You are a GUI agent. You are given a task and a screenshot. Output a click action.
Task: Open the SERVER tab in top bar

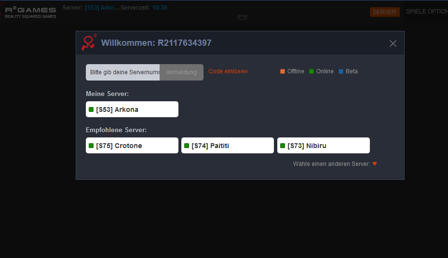(384, 12)
